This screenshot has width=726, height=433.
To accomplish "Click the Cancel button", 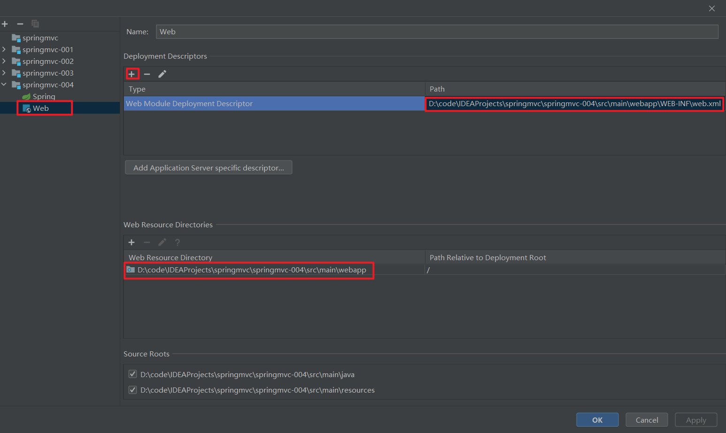I will click(x=647, y=420).
